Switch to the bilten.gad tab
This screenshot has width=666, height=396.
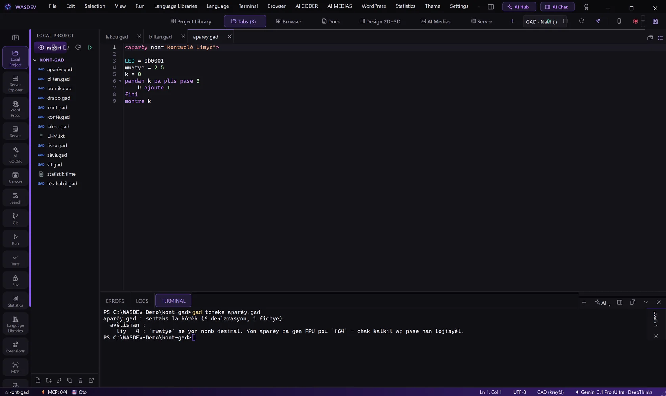tap(161, 37)
